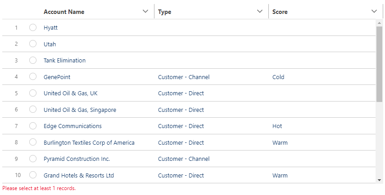
Task: Click row number 7
Action: point(17,126)
